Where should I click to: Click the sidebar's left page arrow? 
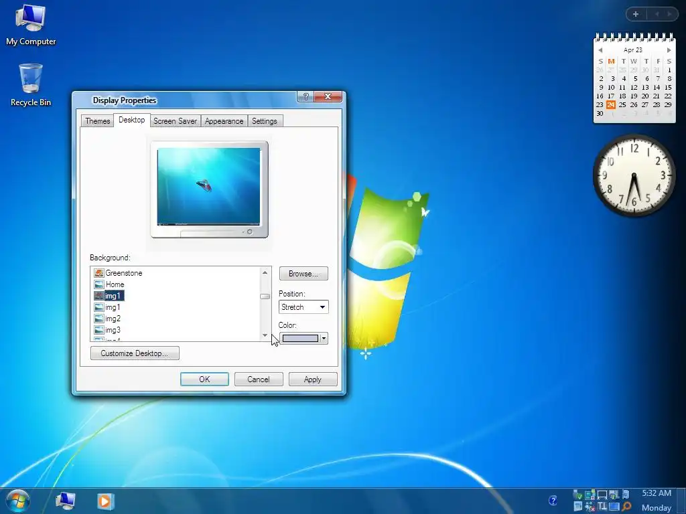657,14
